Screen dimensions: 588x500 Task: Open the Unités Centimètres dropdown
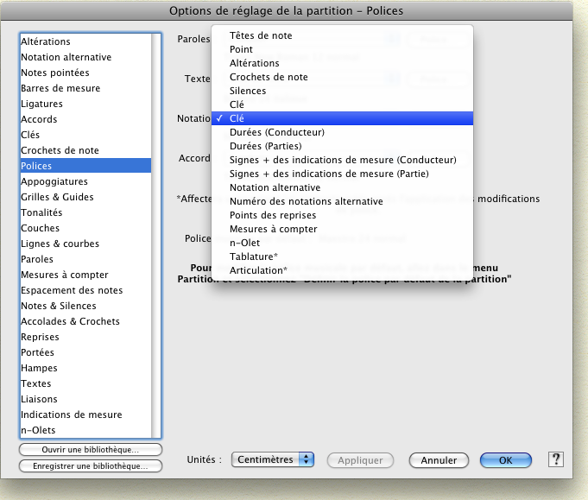(x=272, y=460)
